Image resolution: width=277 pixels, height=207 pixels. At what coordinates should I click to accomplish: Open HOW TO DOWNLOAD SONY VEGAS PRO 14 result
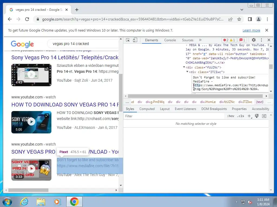click(65, 105)
